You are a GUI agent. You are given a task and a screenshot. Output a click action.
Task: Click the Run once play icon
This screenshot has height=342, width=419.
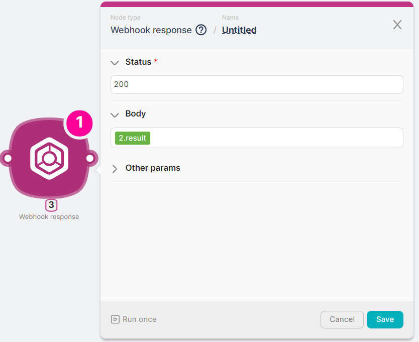116,319
